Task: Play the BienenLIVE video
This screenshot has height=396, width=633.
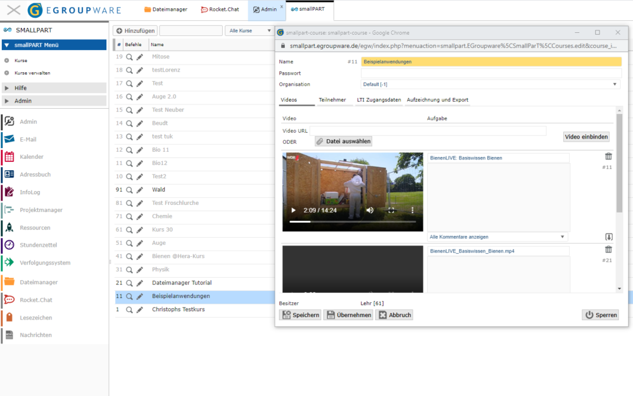Action: point(292,210)
